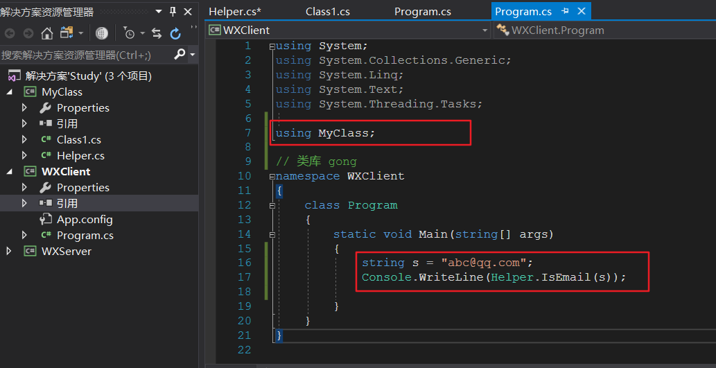The height and width of the screenshot is (368, 716).
Task: Toggle auto-hide pin on the Solution Explorer panel
Action: [x=173, y=12]
